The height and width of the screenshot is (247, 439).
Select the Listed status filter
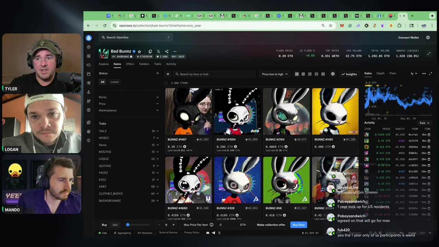[x=114, y=82]
